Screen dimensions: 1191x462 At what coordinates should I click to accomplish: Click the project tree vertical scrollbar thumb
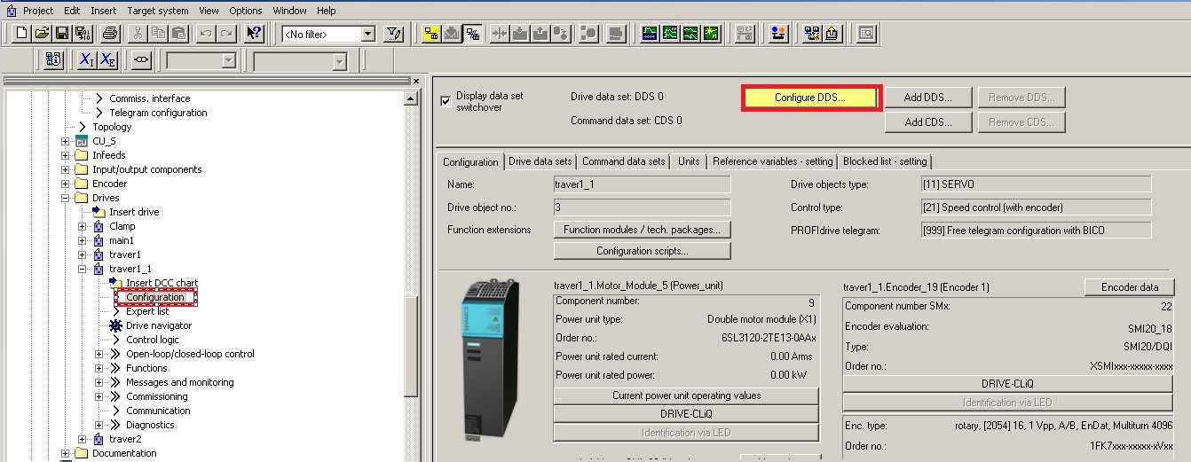(411, 348)
